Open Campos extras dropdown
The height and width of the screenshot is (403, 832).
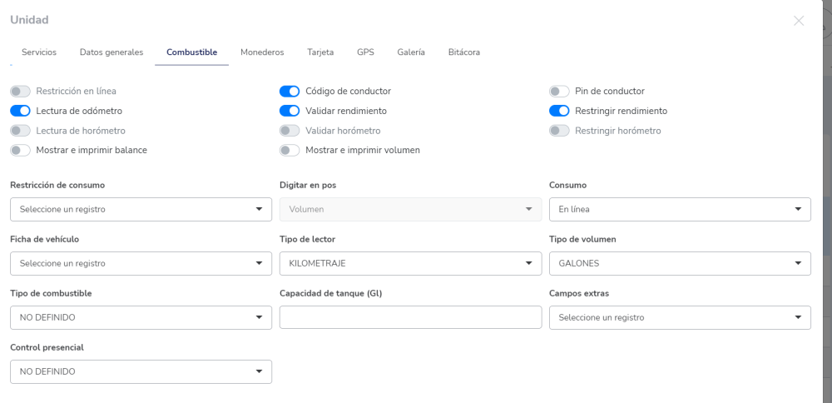680,318
